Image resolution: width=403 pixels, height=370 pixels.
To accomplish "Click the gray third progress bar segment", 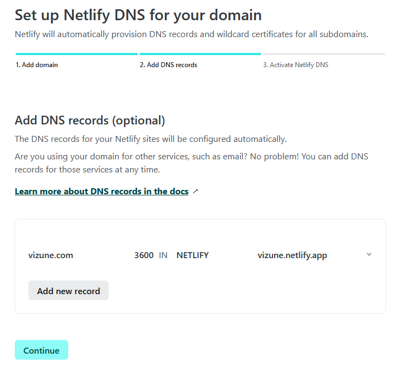I will (x=324, y=54).
